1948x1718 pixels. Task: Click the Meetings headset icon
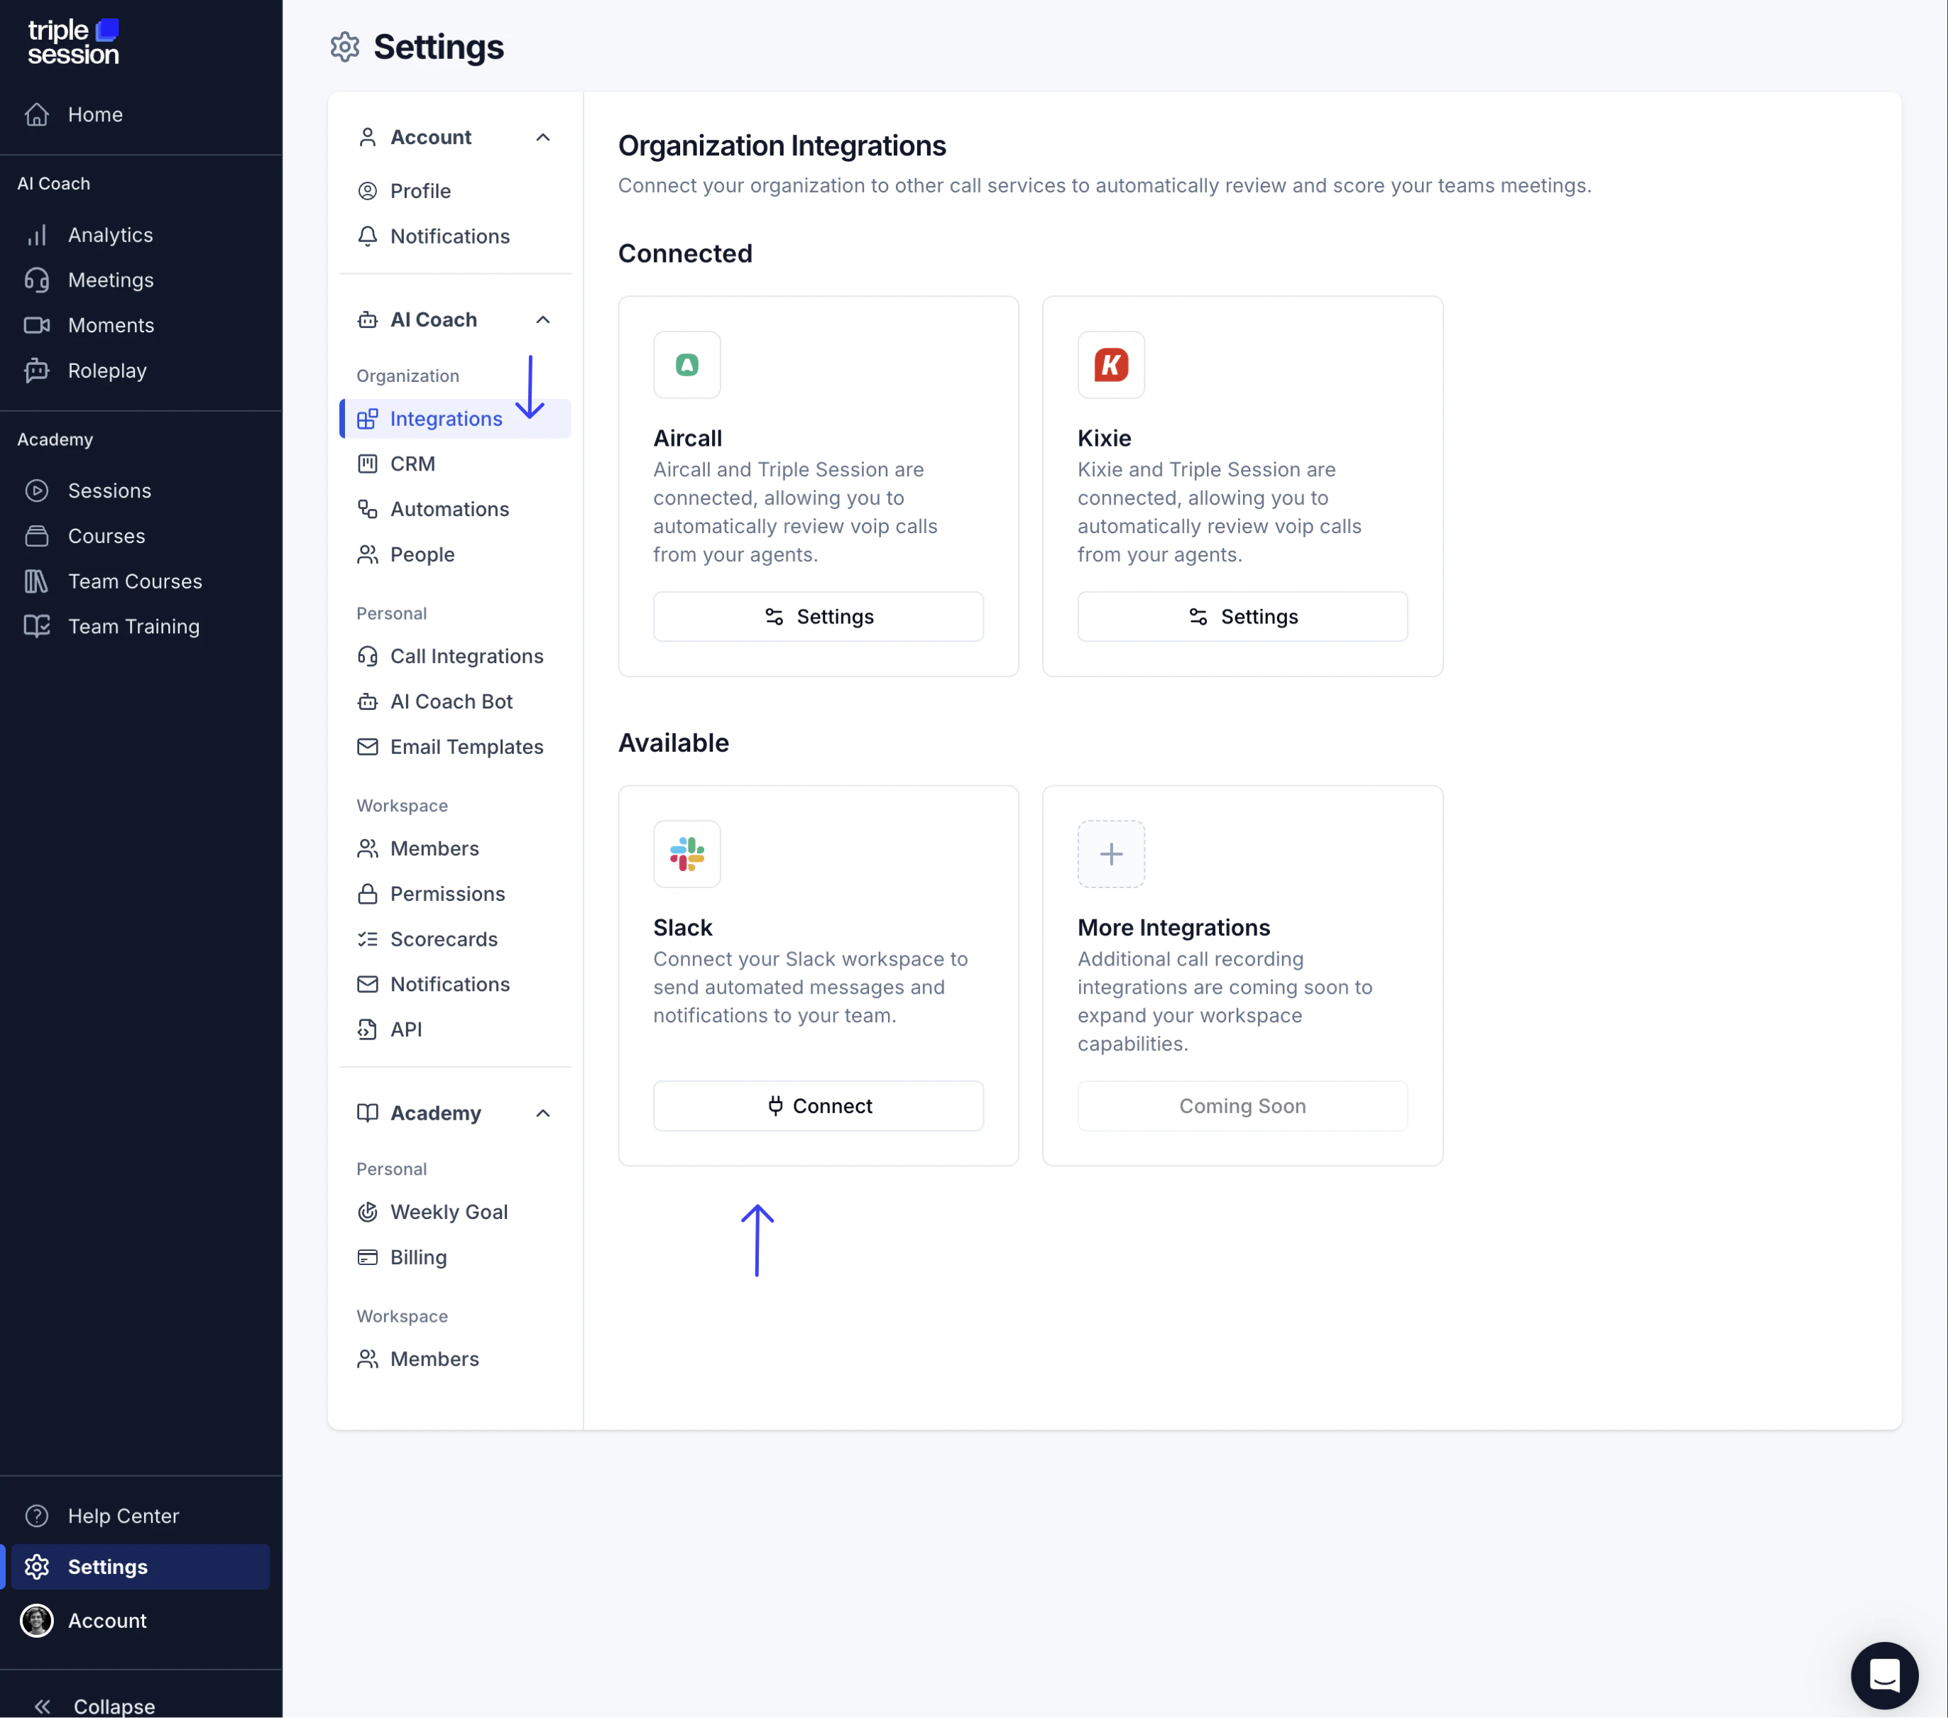coord(37,280)
